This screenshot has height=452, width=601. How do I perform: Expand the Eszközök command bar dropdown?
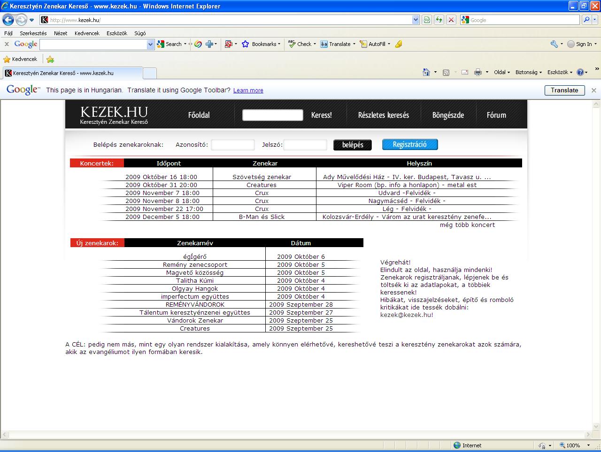tap(560, 72)
